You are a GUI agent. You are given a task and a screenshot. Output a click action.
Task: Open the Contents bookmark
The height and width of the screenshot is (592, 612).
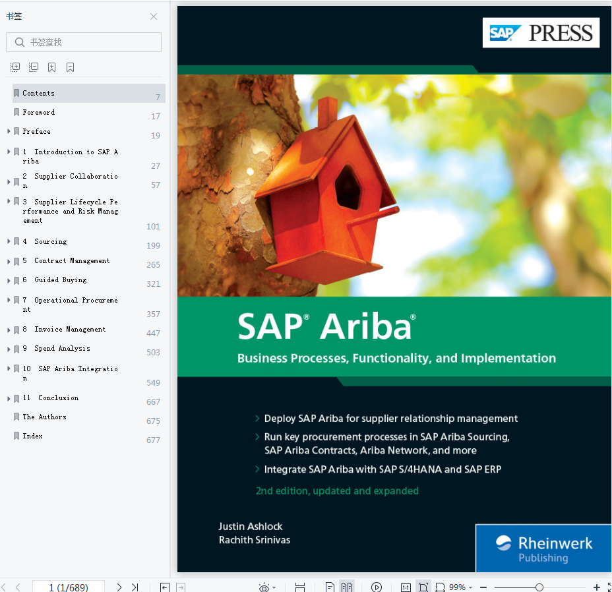point(89,93)
